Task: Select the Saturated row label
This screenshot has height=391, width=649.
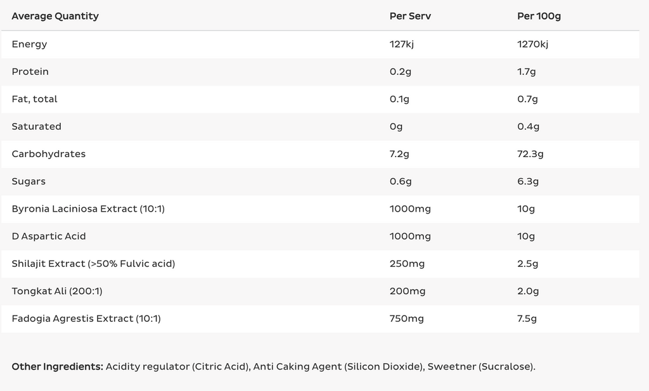Action: pos(36,127)
